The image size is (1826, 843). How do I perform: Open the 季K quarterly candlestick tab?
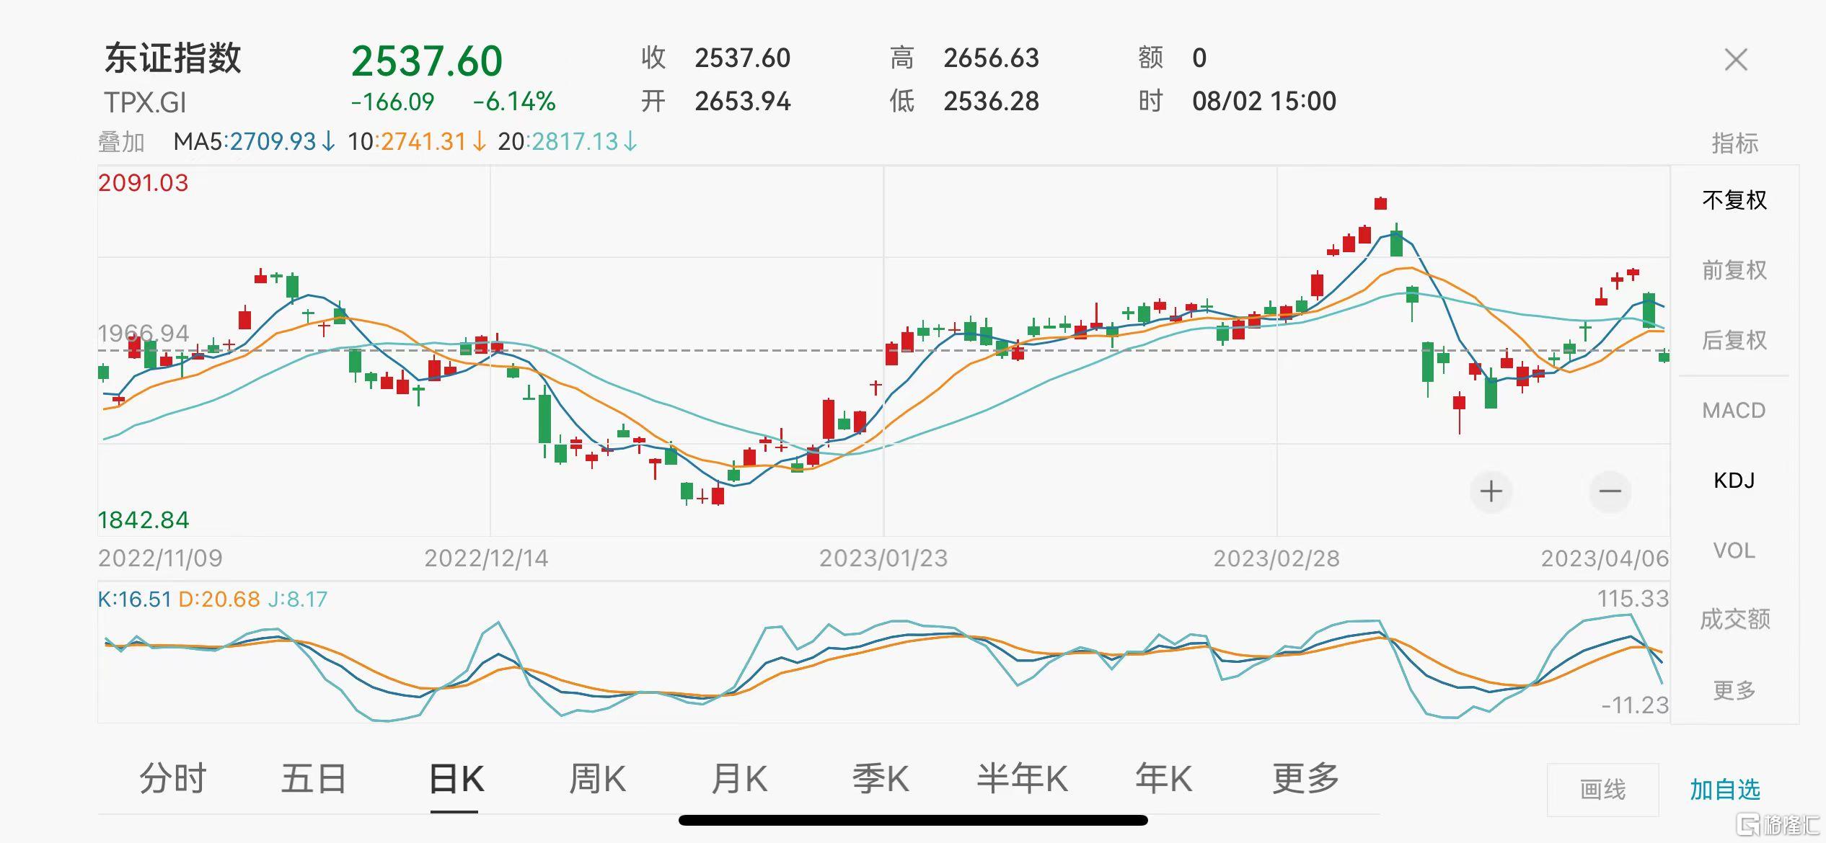coord(881,779)
